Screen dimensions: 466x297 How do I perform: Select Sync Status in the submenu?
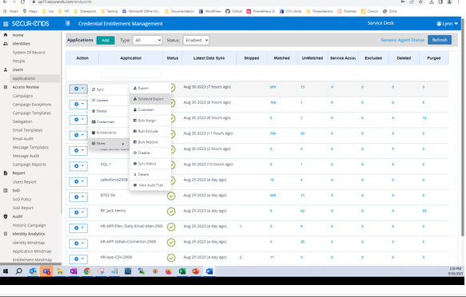click(x=150, y=164)
